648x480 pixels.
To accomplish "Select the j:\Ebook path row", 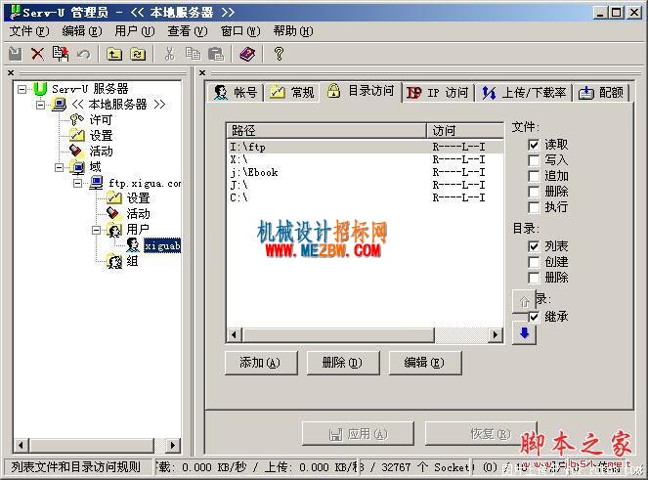I will (366, 172).
